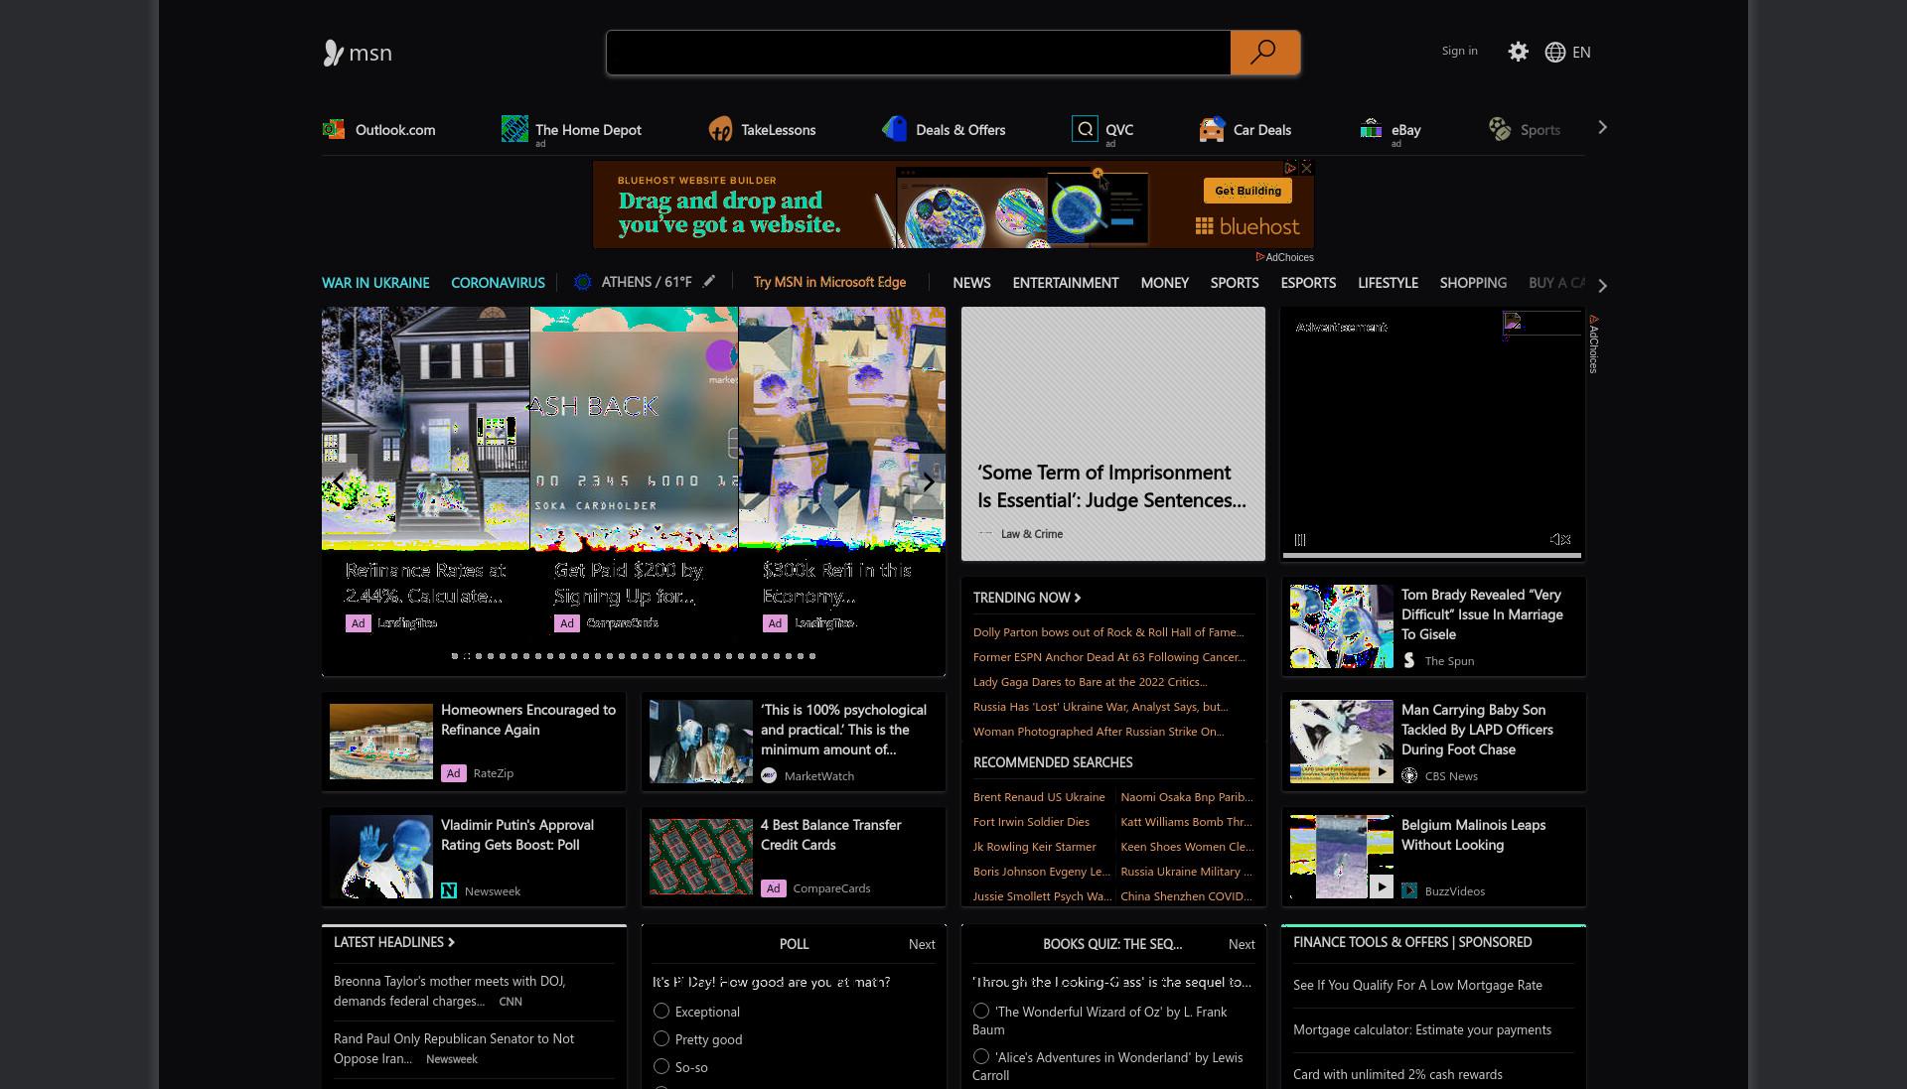1907x1089 pixels.
Task: Close the Bluehost banner ad
Action: (x=1306, y=168)
